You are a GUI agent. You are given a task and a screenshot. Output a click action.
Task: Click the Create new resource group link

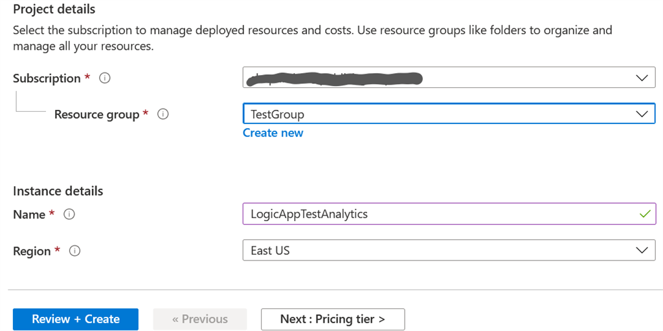273,133
